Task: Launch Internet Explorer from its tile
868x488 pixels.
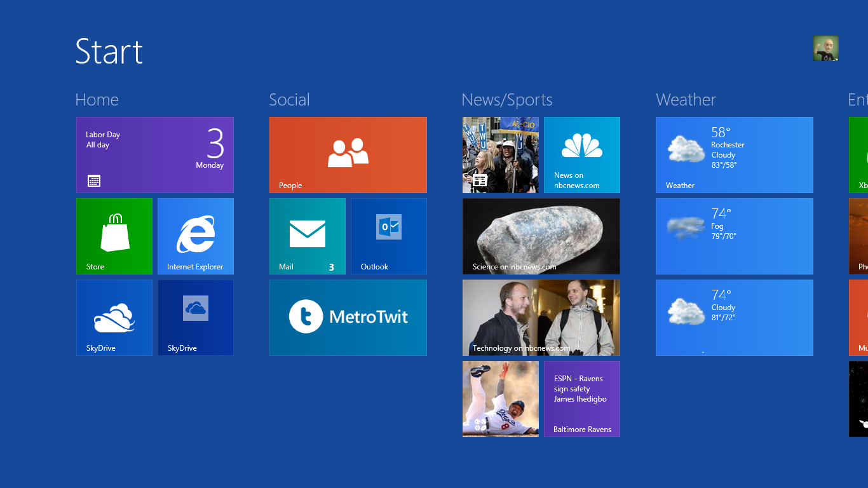Action: click(x=196, y=236)
